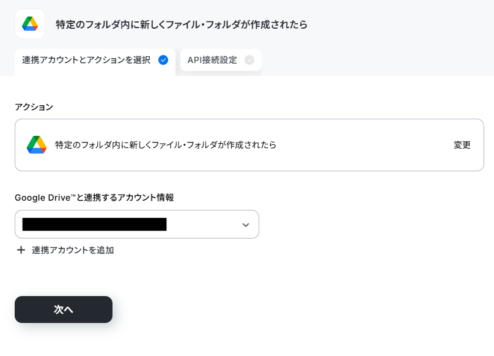Expand the account dropdown chevron
This screenshot has height=356, width=494.
[x=246, y=225]
